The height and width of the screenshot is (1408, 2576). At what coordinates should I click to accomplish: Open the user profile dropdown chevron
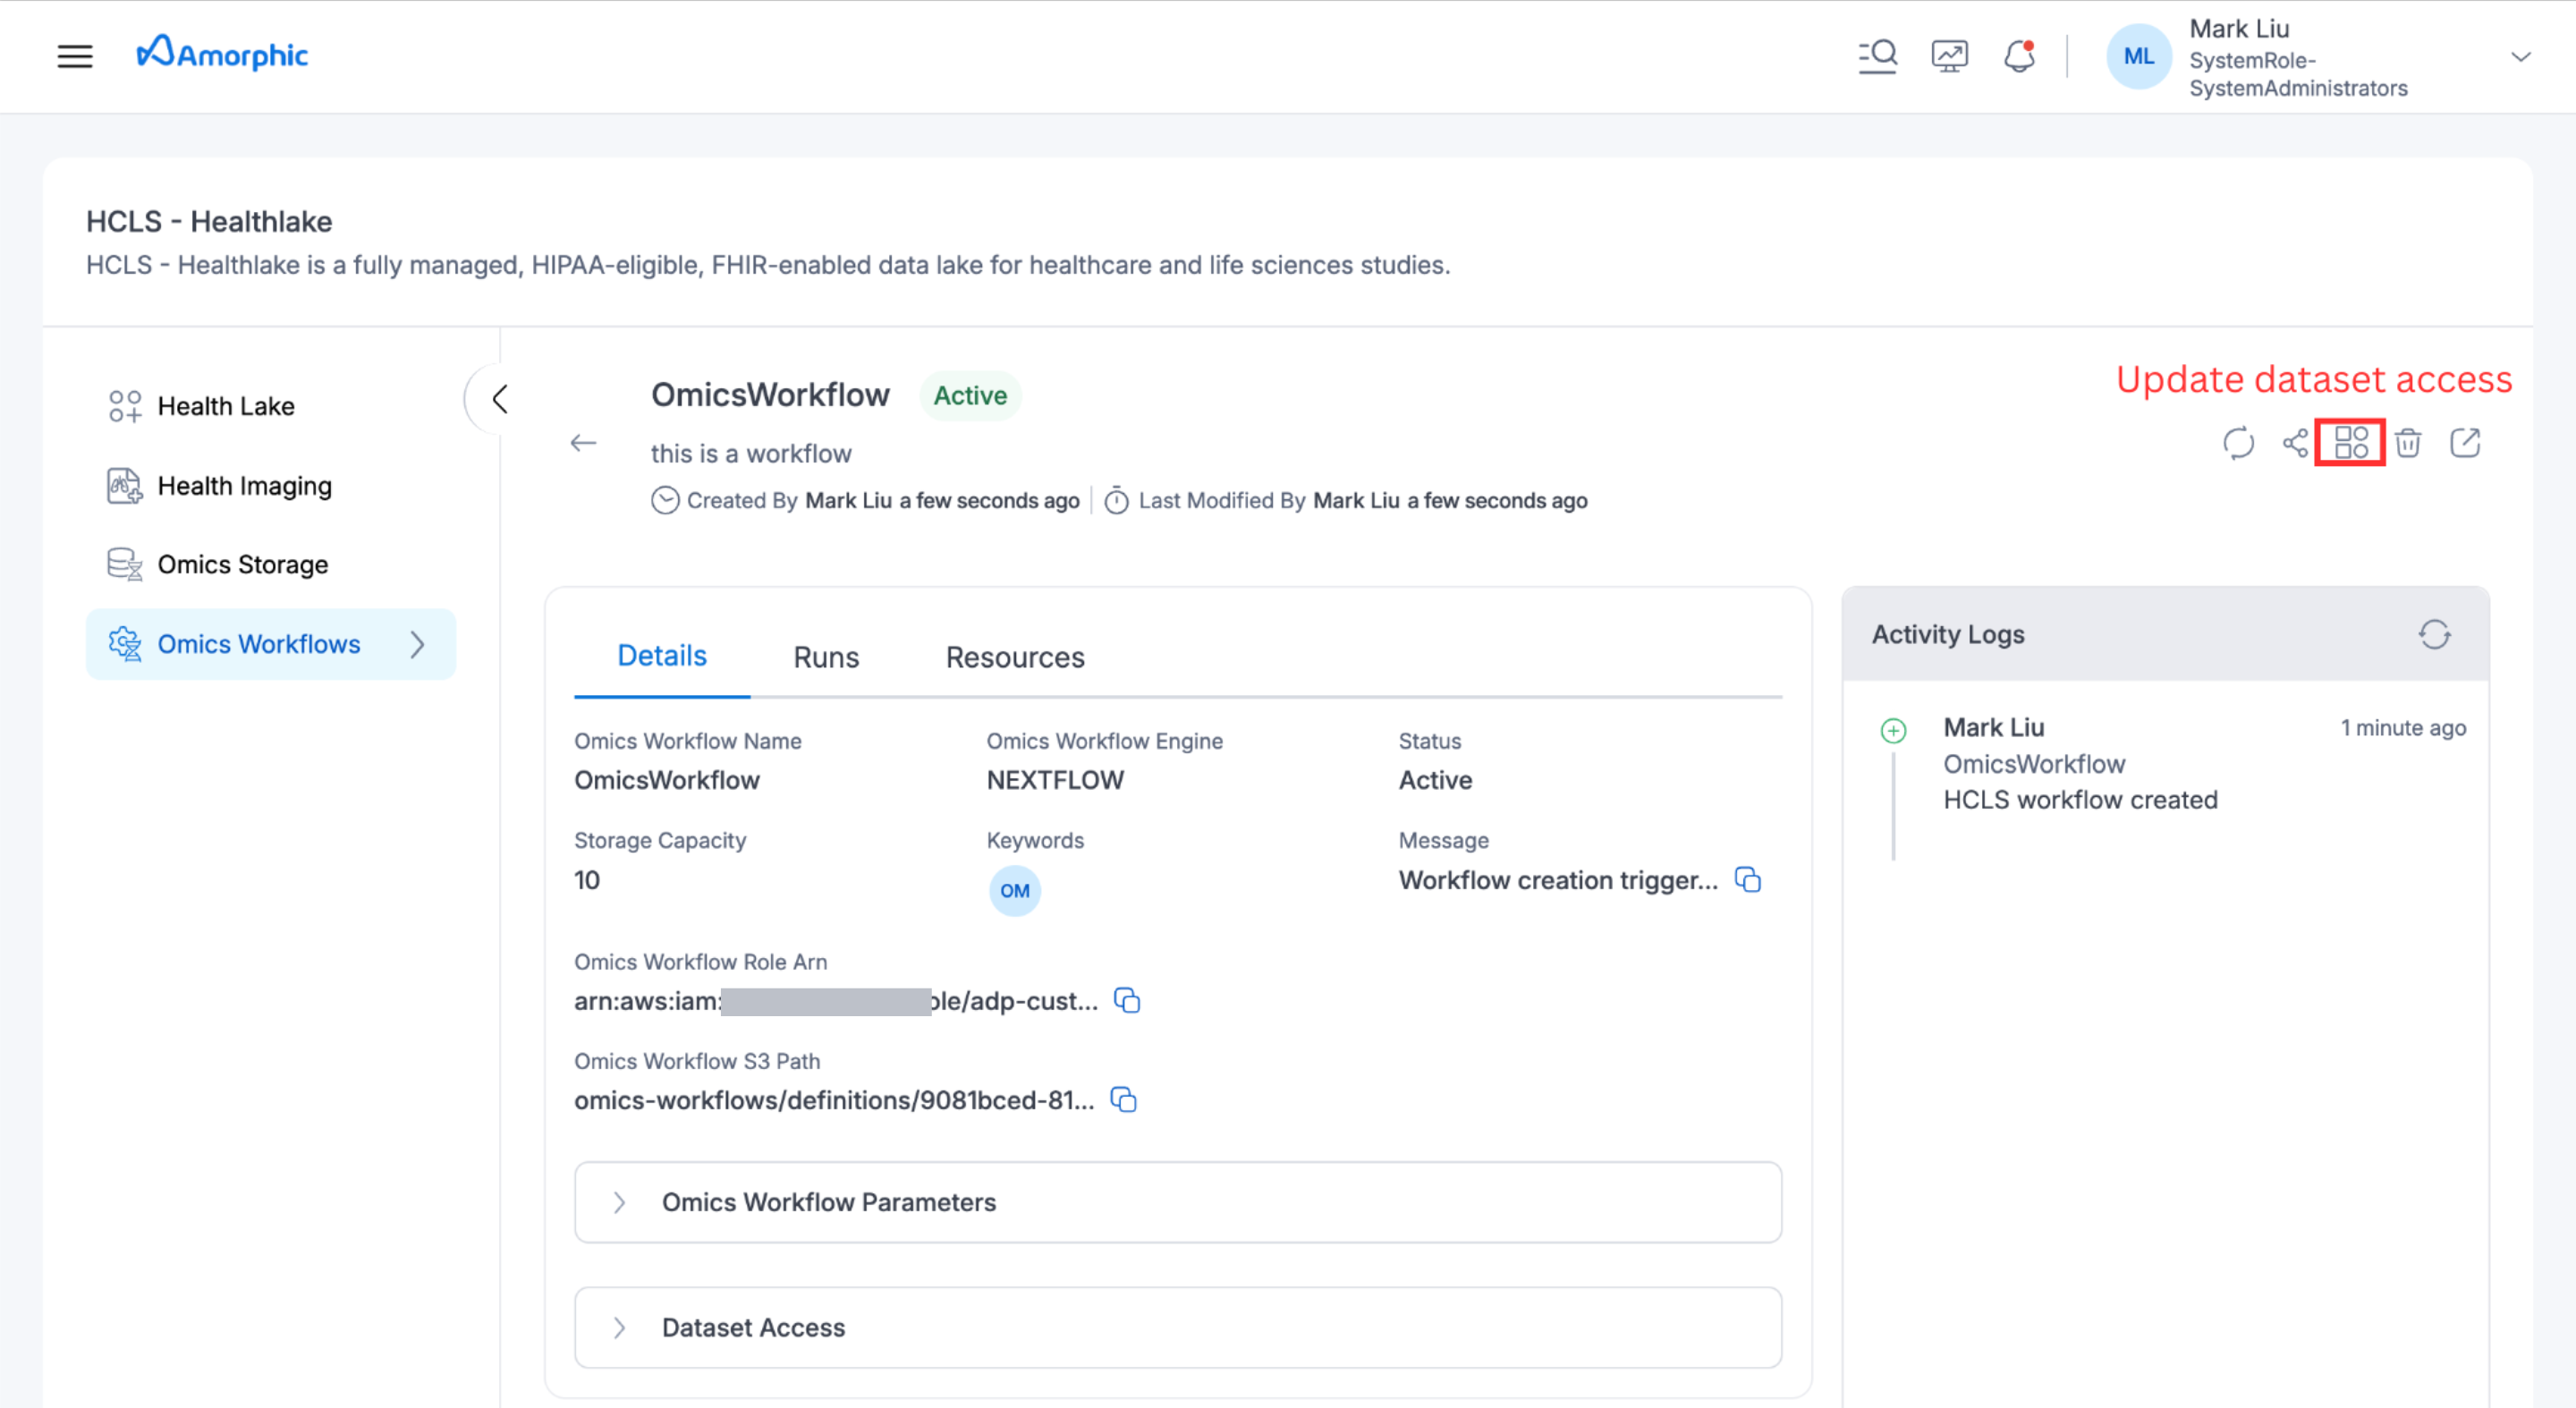(x=2522, y=57)
